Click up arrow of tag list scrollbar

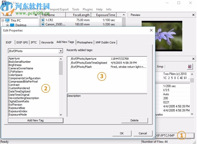[61, 59]
